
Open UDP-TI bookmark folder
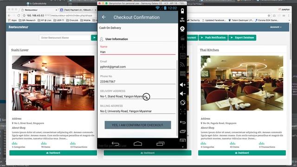pos(59,20)
